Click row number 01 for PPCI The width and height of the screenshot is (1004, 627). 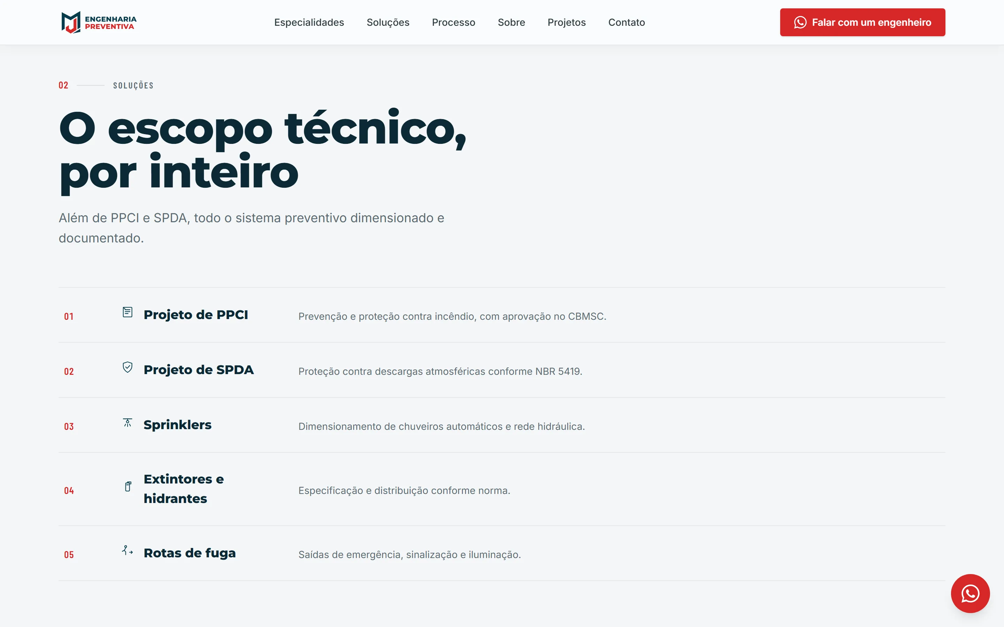[x=69, y=316]
